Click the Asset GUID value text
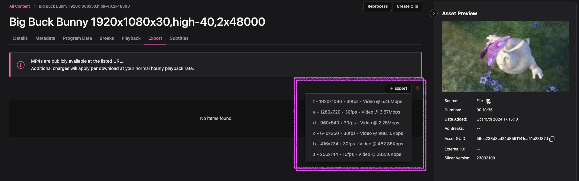The width and height of the screenshot is (579, 181). (512, 139)
